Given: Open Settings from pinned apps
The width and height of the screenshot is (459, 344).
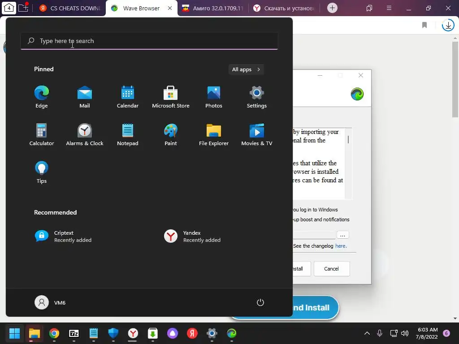Looking at the screenshot, I should pyautogui.click(x=257, y=97).
